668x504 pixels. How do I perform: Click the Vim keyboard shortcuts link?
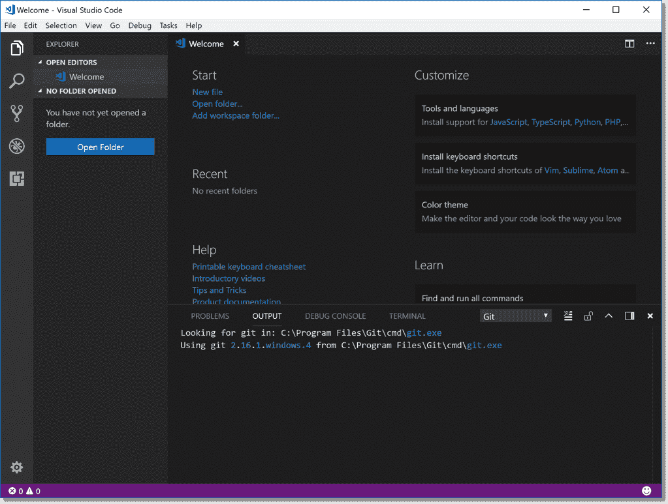(551, 170)
